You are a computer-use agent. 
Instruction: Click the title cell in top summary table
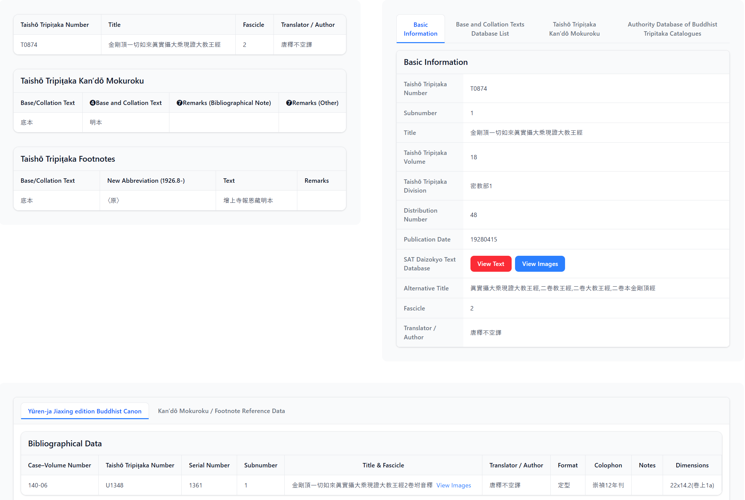[164, 45]
